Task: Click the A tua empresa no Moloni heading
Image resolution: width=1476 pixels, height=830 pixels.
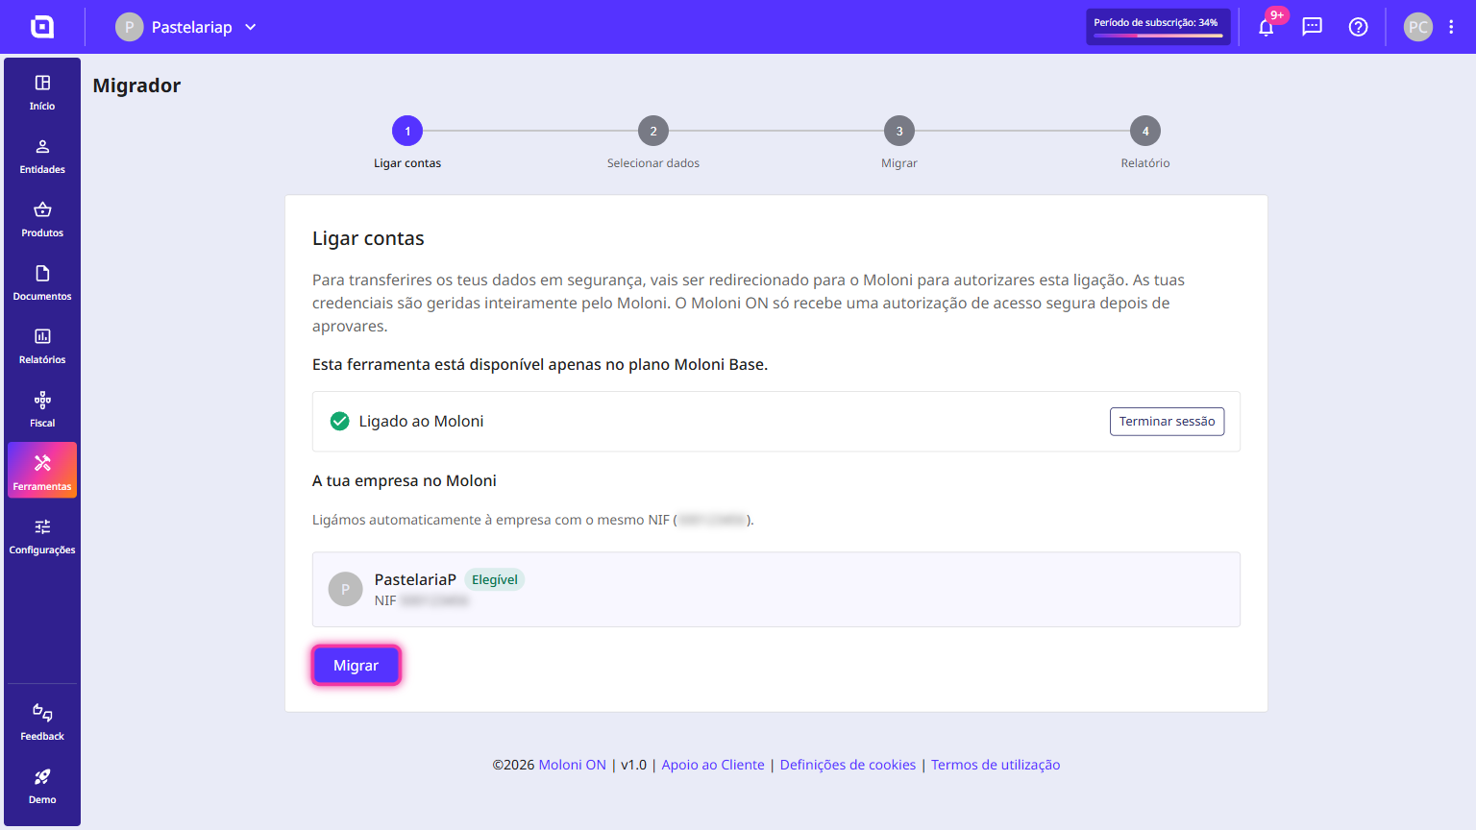Action: pyautogui.click(x=405, y=480)
